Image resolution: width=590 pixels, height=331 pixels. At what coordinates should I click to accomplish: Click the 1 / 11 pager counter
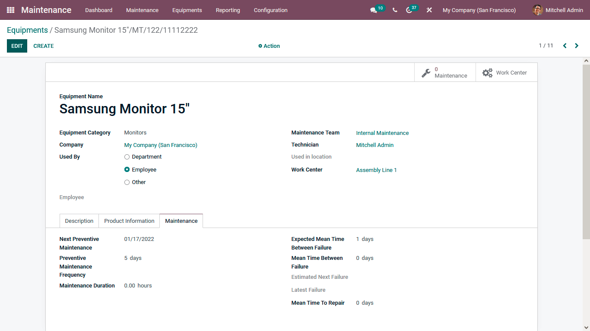coord(546,46)
